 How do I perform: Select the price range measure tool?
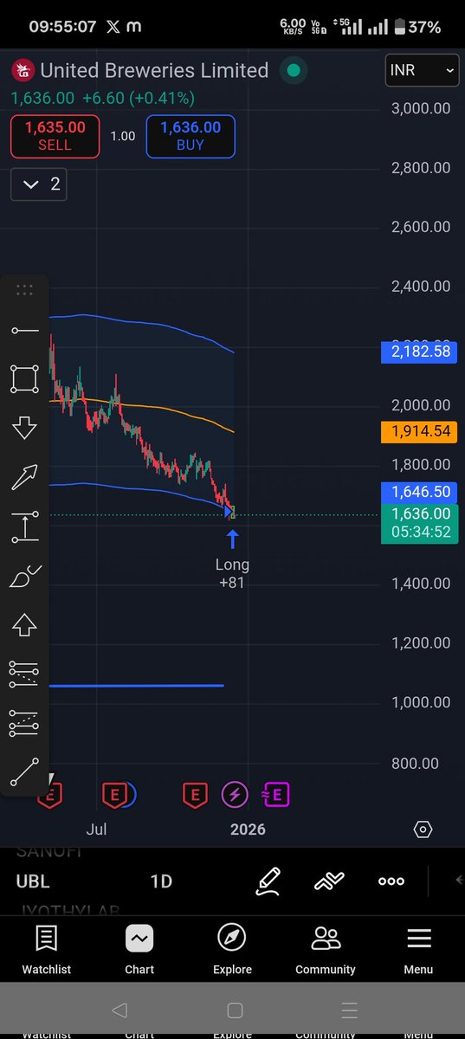tap(24, 526)
